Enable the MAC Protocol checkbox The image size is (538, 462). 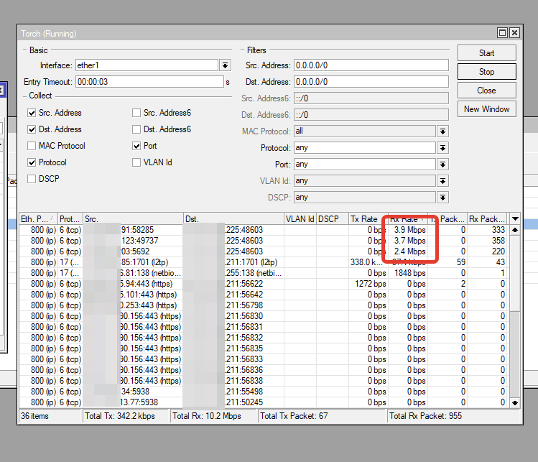click(32, 146)
